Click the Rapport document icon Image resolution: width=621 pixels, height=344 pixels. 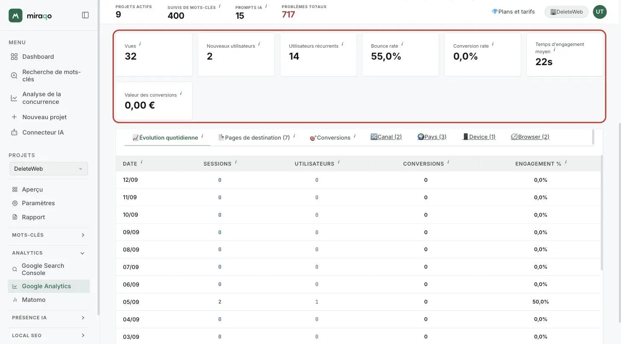(x=15, y=217)
